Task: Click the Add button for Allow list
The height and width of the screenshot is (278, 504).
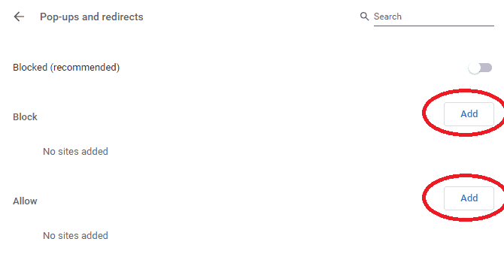Action: [469, 198]
